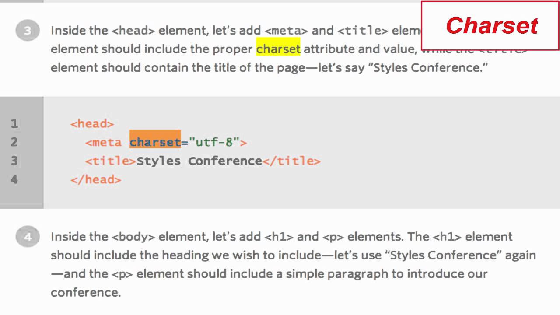The image size is (560, 315).
Task: Click the step 4 number badge
Action: point(28,237)
